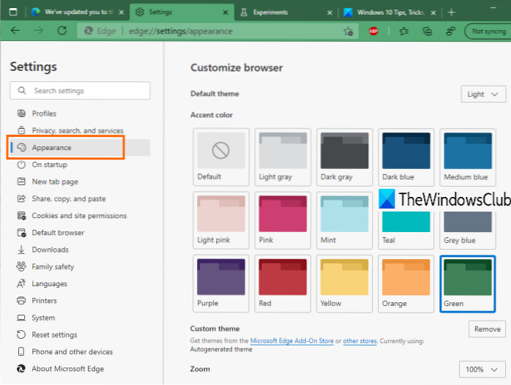Add this page to favorites
Viewport: 511px width, 385px height.
pos(348,31)
